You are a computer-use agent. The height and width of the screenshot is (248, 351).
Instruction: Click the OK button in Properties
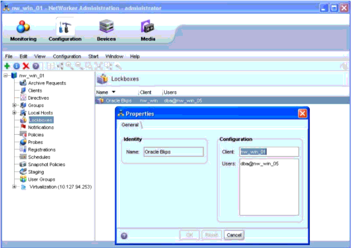pyautogui.click(x=190, y=235)
